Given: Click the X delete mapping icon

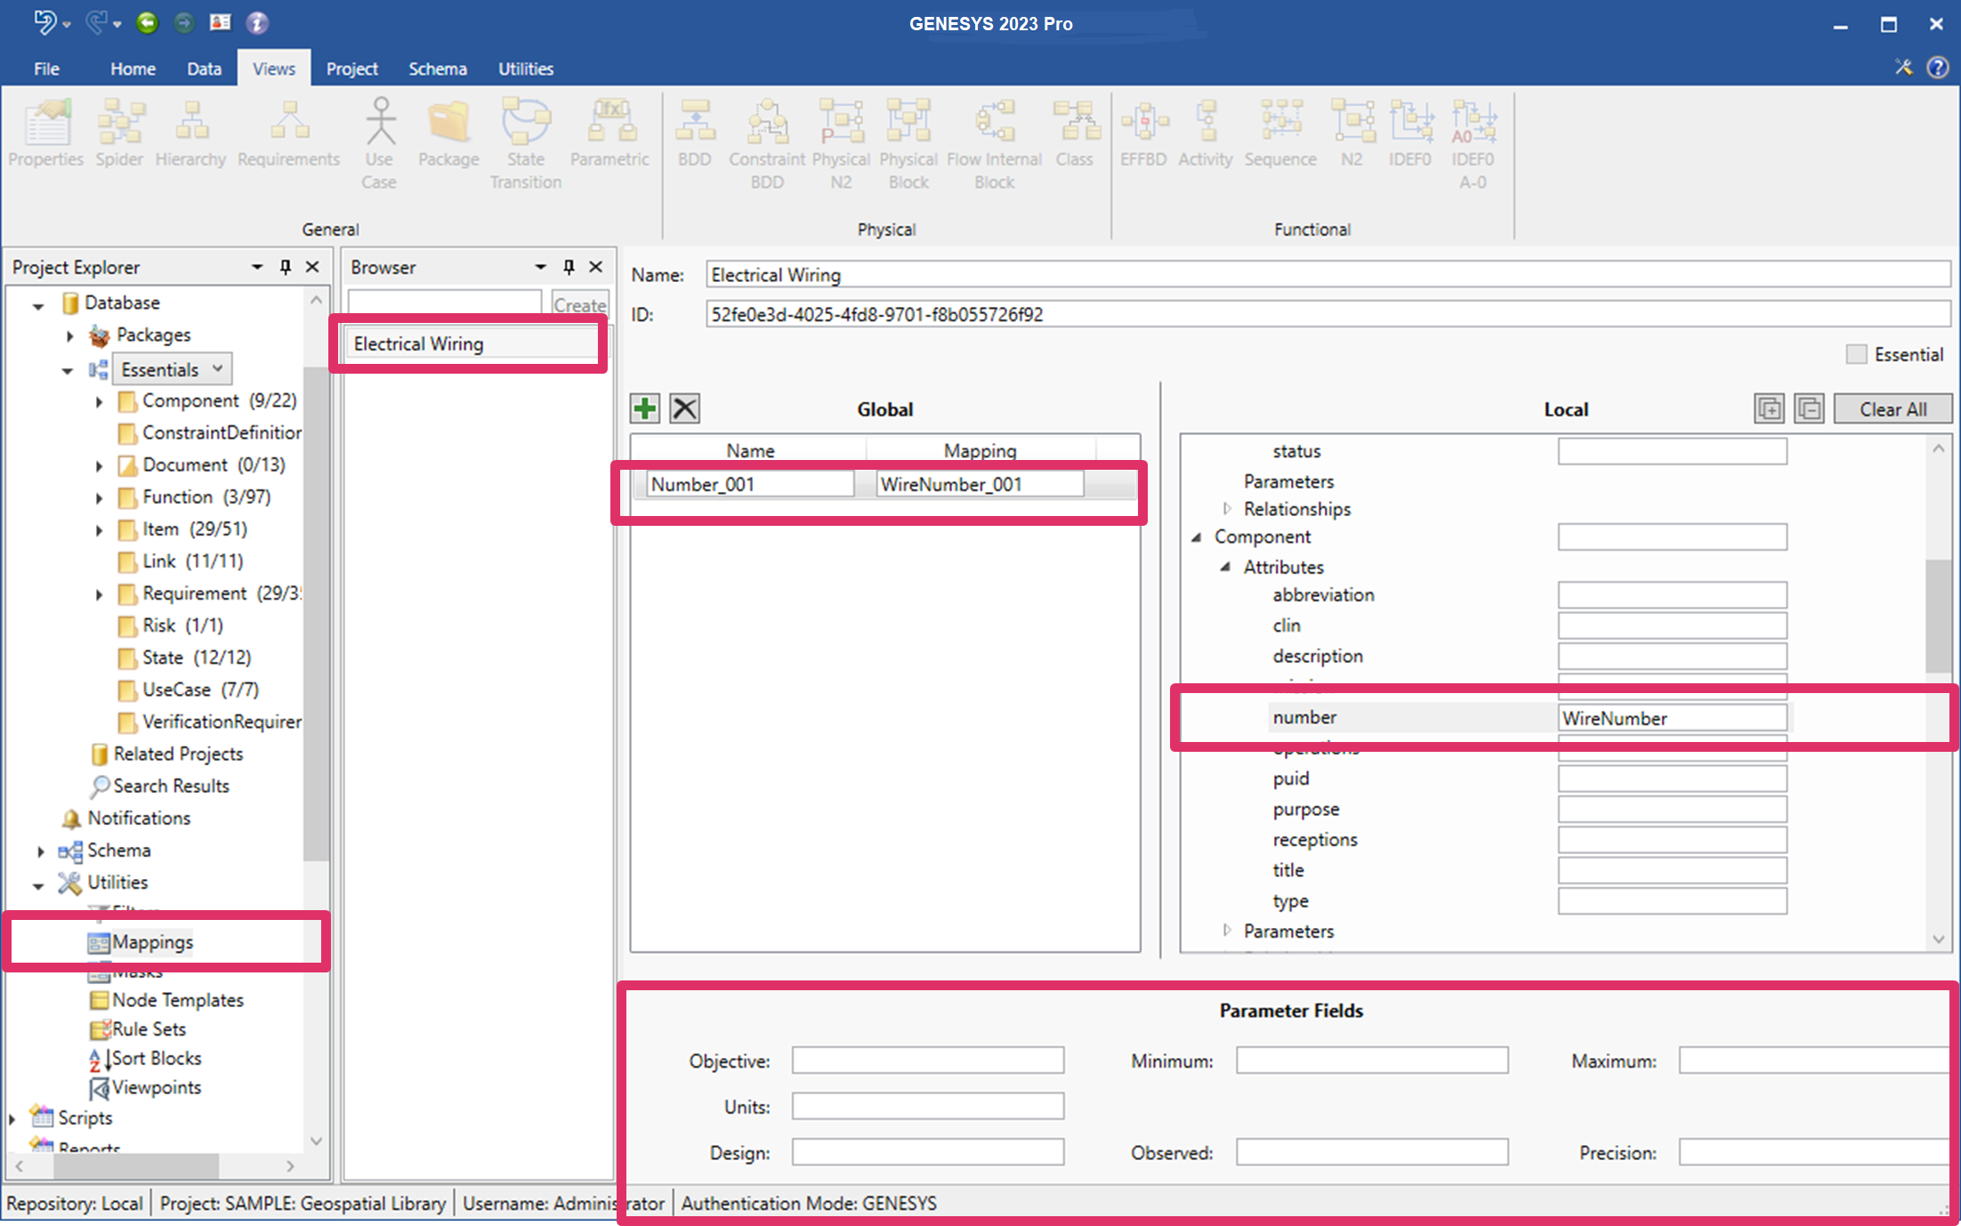Looking at the screenshot, I should (684, 408).
